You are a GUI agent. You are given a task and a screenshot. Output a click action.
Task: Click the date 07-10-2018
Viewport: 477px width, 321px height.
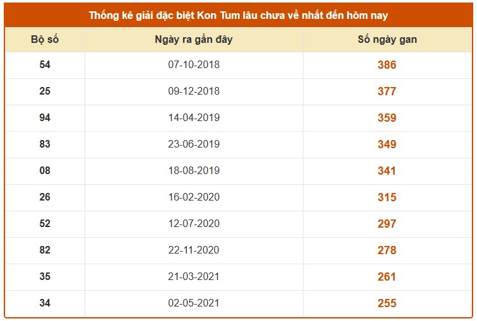tap(194, 65)
